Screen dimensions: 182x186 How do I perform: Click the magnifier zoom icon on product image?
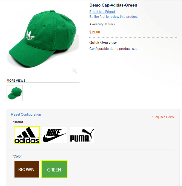[75, 71]
